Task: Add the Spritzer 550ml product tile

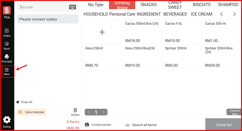Action: (x=182, y=56)
